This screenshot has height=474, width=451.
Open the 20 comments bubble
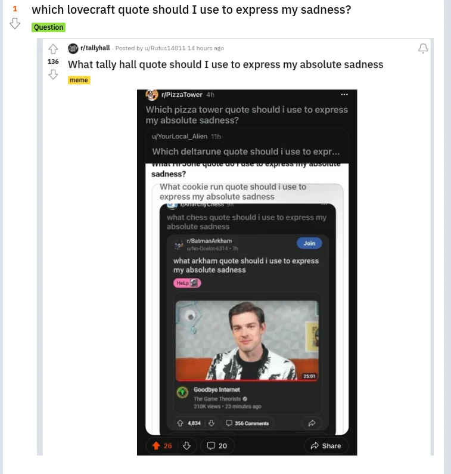coord(217,445)
